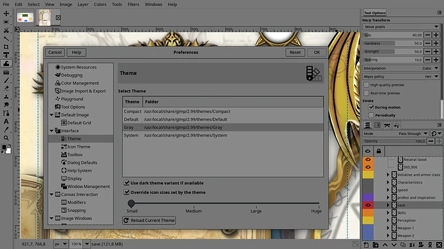Create a new layer
Image resolution: width=444 pixels, height=249 pixels.
coord(366,245)
